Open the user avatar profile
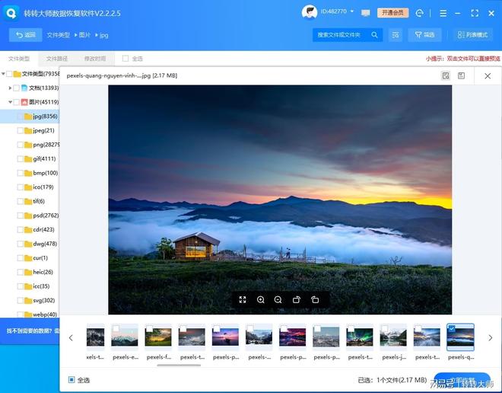The width and height of the screenshot is (502, 393). [310, 13]
